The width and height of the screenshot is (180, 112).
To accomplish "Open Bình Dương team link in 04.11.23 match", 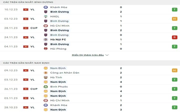I will (59, 44).
